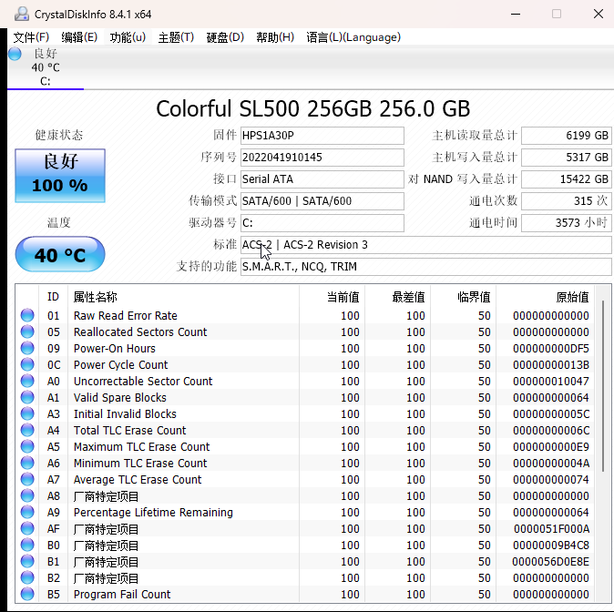Click the CrystalDiskInfo app icon in title bar
The width and height of the screenshot is (614, 612).
22,14
